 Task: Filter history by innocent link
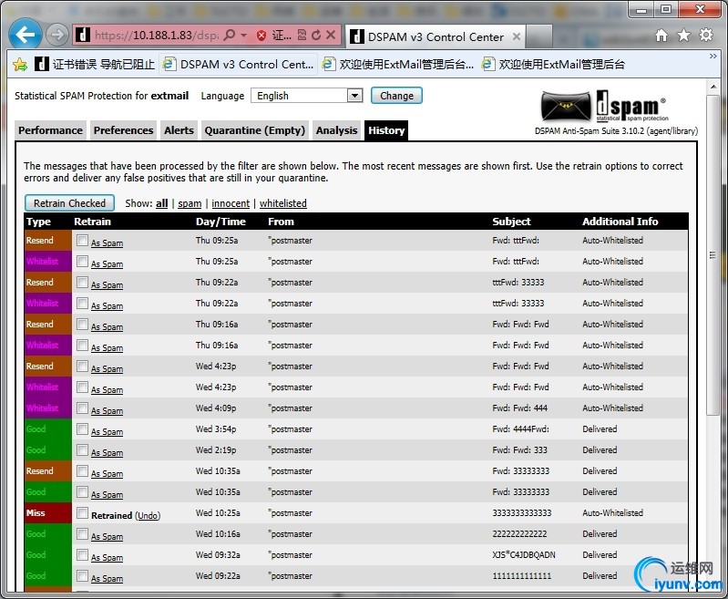pos(231,203)
